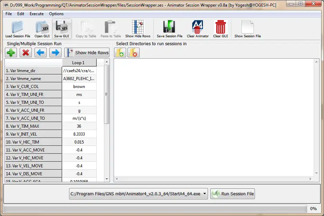Click the Run Session File button
The height and width of the screenshot is (216, 324).
click(233, 194)
